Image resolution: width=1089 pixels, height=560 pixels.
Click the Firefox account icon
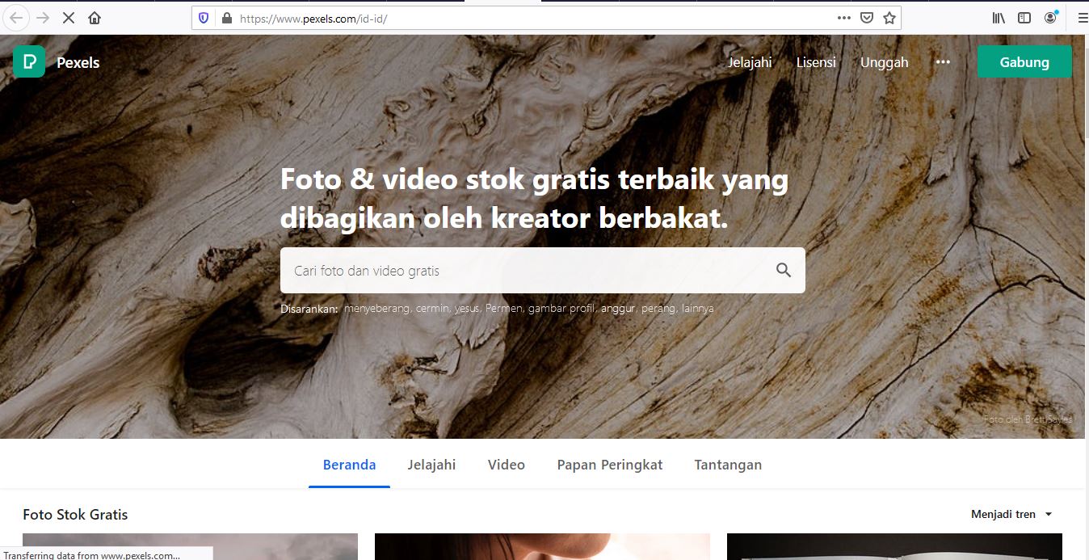pos(1050,16)
